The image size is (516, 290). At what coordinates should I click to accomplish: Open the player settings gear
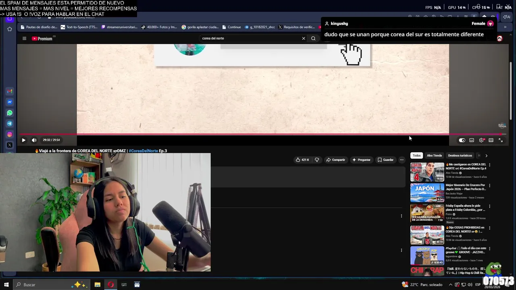pyautogui.click(x=481, y=140)
